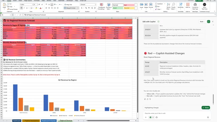Click the AutoSum sigma button
This screenshot has width=217, height=122.
[159, 4]
